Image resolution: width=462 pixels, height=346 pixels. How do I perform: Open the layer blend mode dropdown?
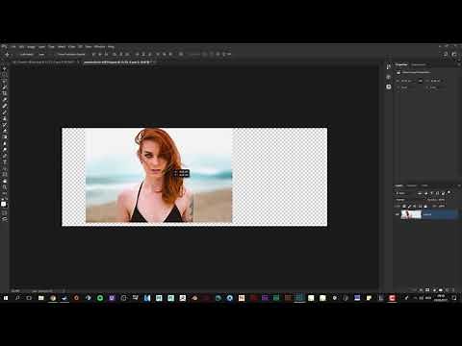click(x=407, y=200)
